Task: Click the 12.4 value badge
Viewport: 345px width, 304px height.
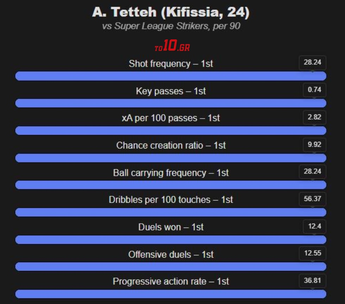Action: pos(314,226)
